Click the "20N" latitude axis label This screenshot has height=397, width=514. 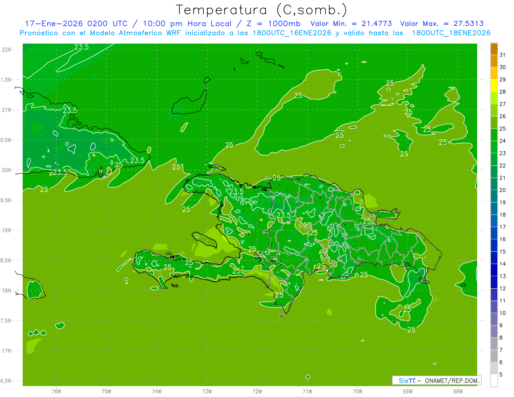pos(7,170)
